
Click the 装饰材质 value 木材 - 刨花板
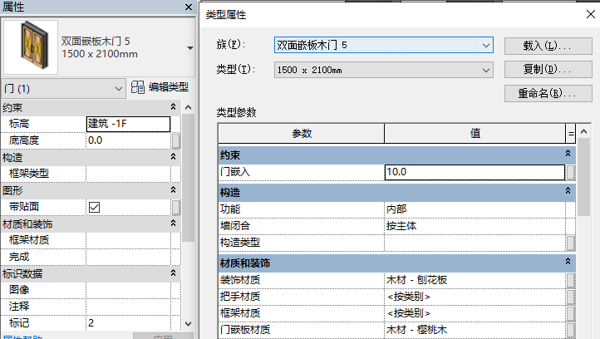[475, 280]
